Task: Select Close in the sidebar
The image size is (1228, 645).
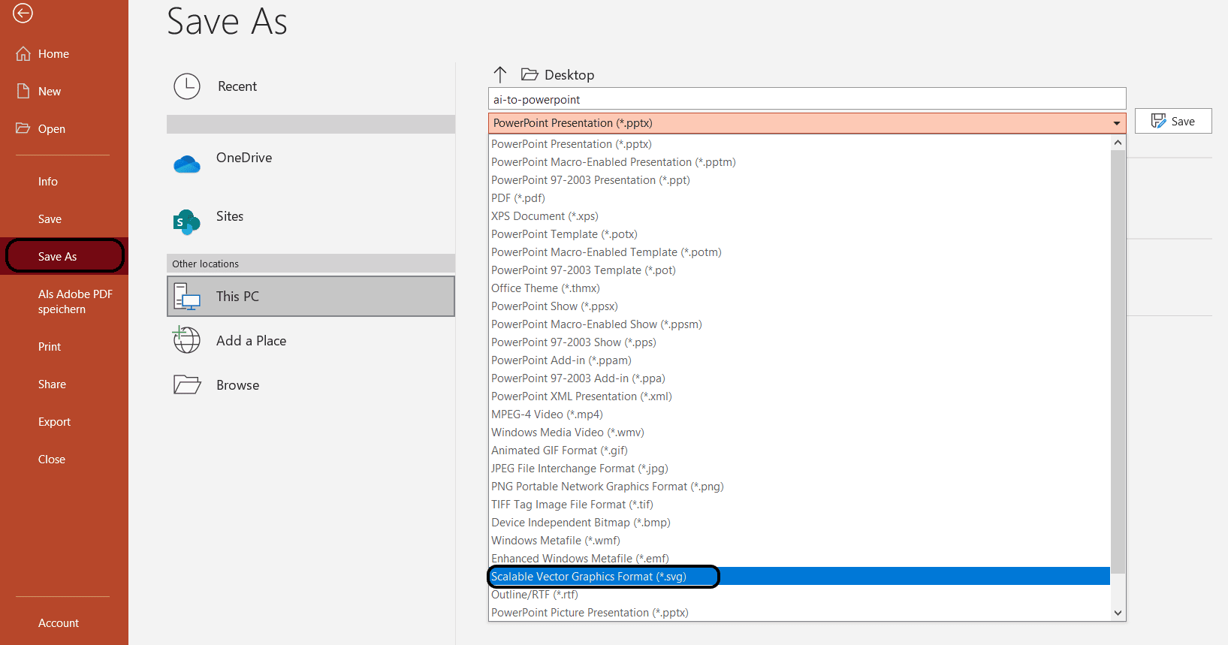Action: (52, 460)
